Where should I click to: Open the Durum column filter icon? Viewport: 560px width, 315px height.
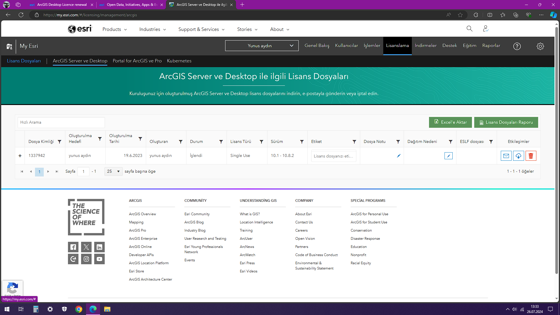221,142
